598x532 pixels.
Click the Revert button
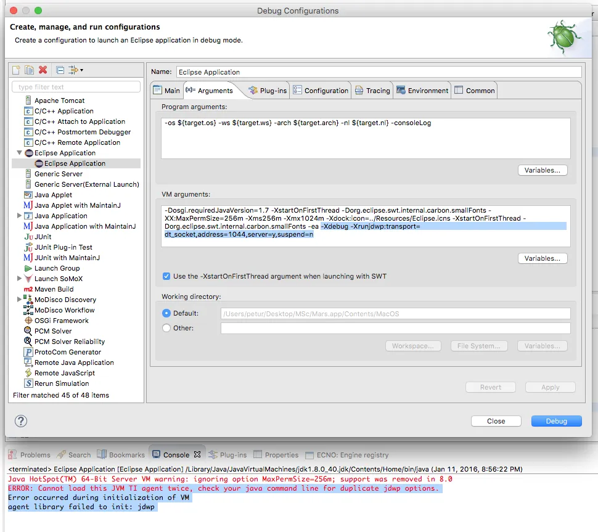tap(491, 387)
